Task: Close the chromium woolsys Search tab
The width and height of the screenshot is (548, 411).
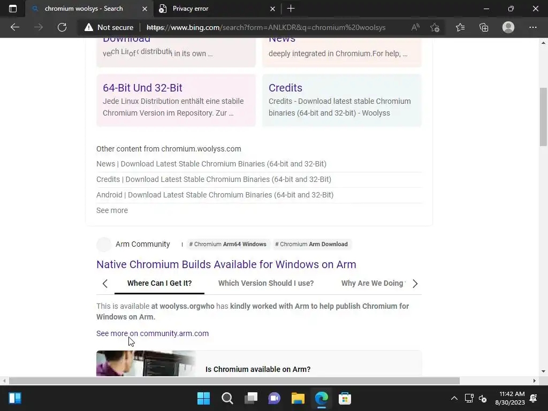Action: pyautogui.click(x=144, y=9)
